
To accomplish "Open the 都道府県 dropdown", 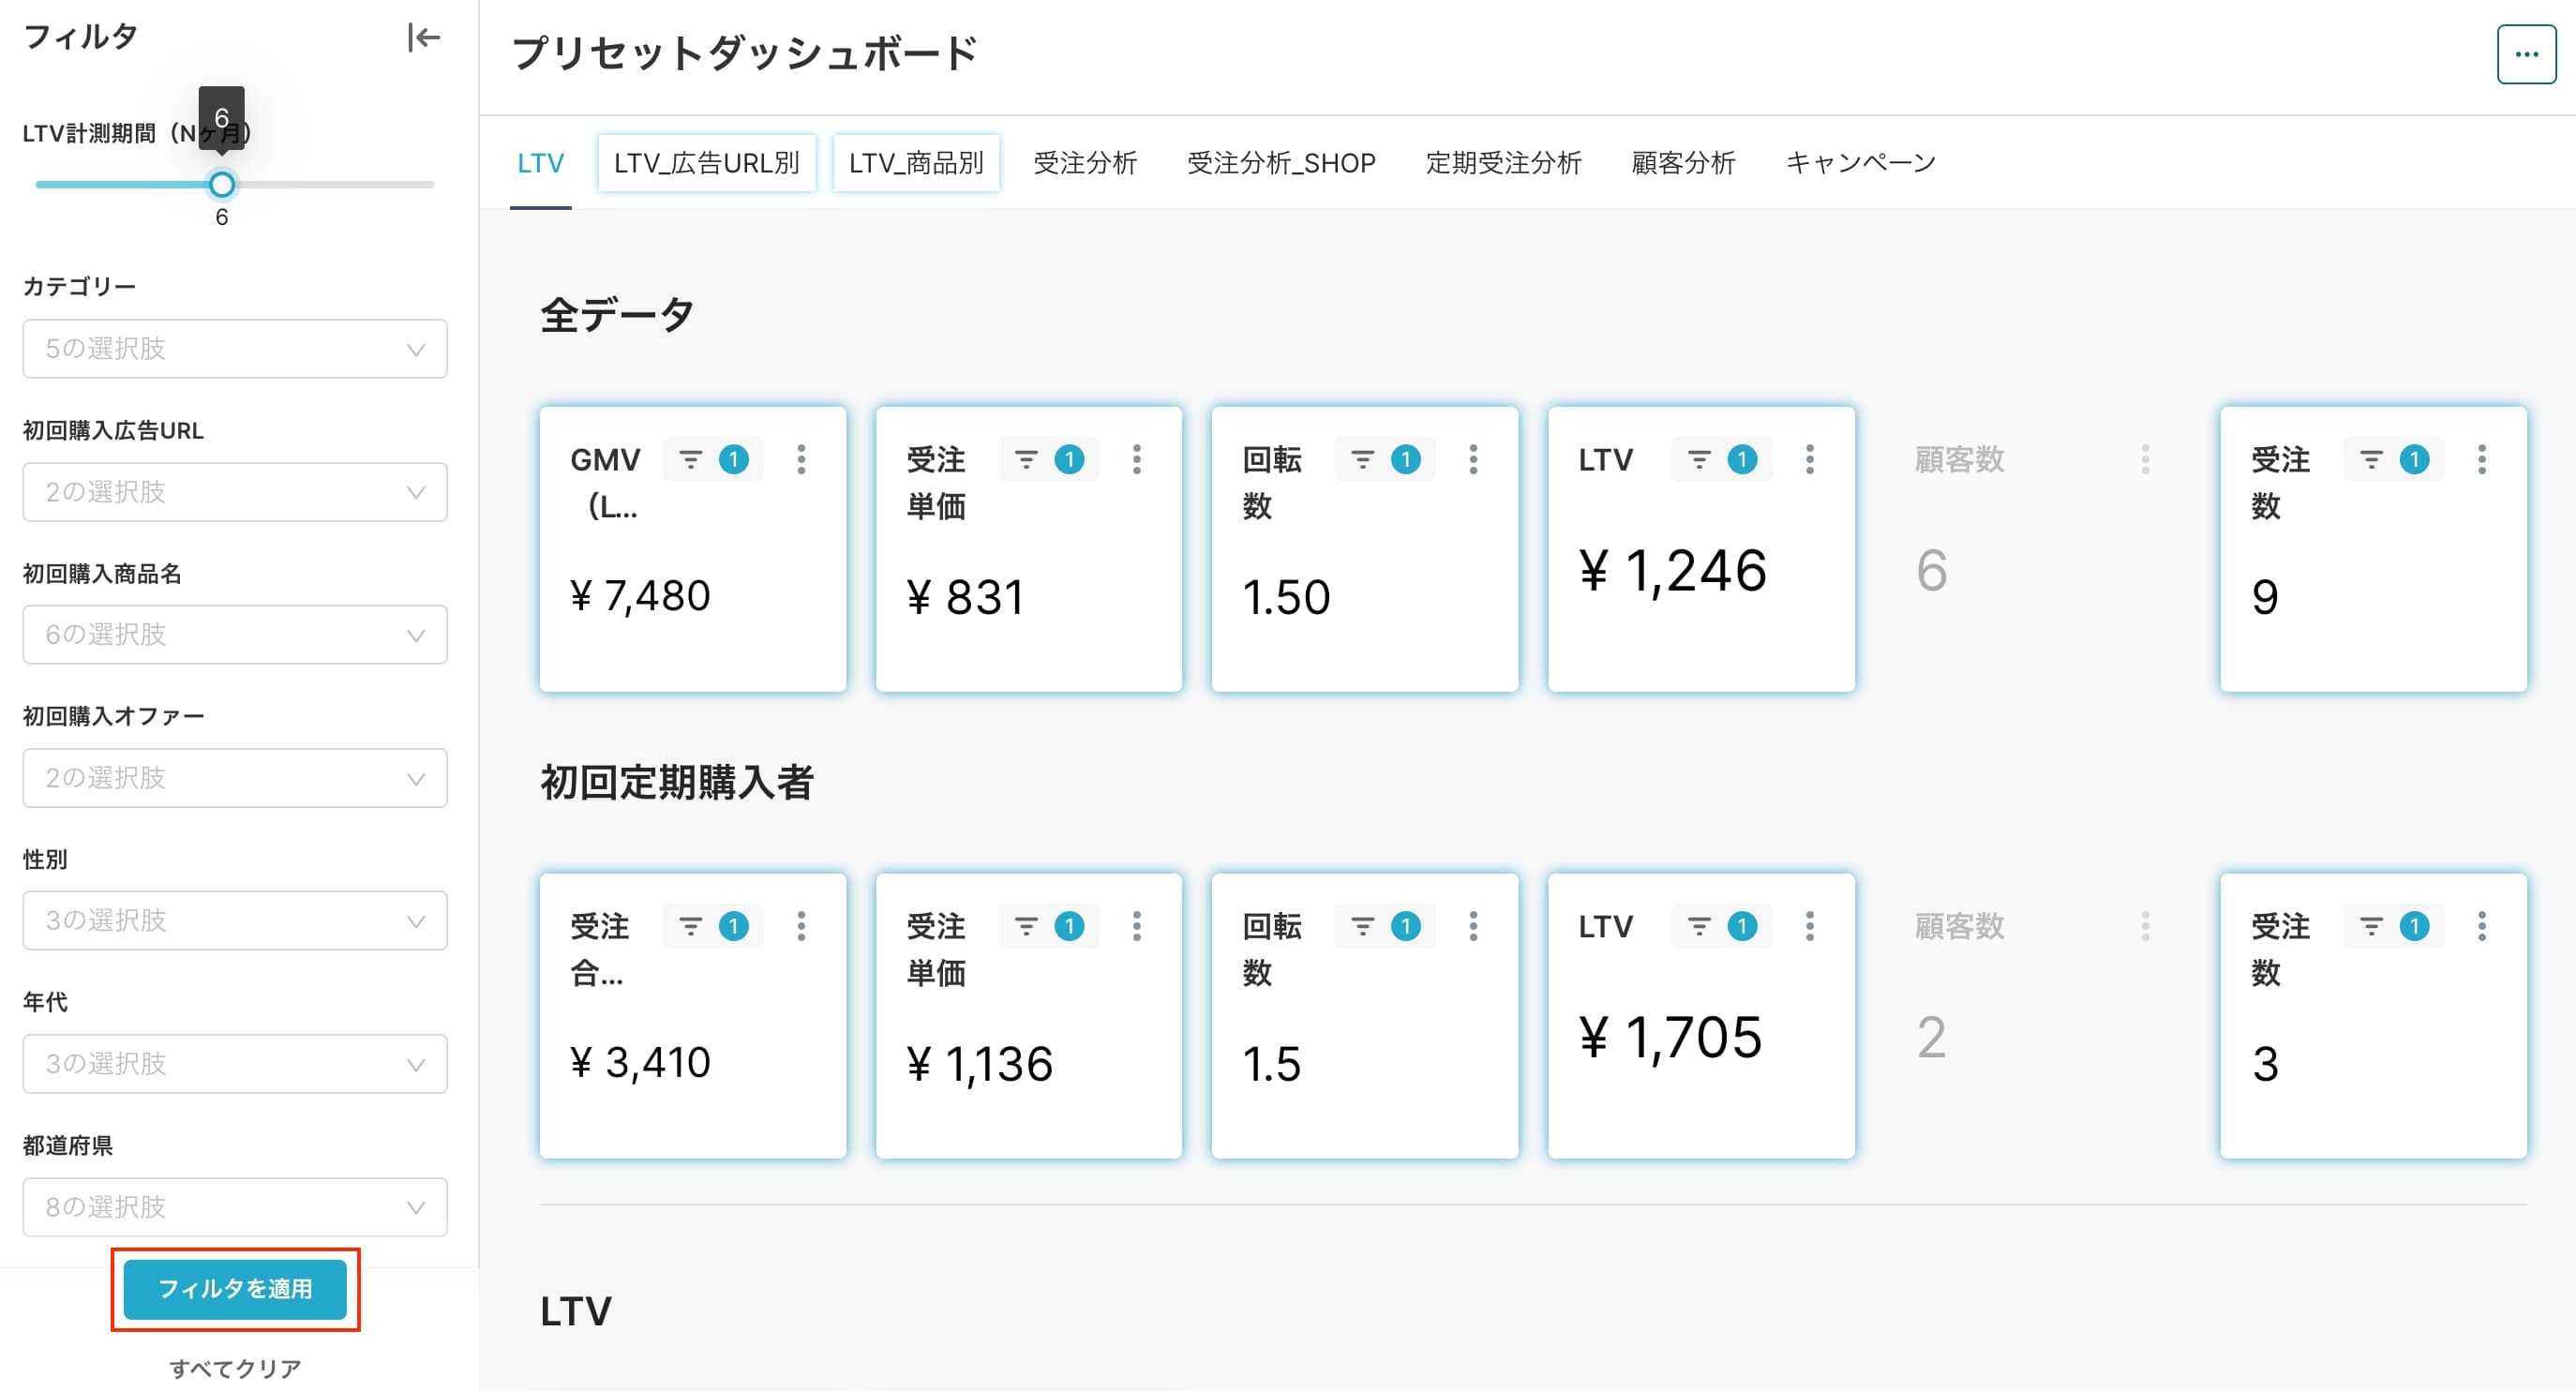I will pos(235,1207).
